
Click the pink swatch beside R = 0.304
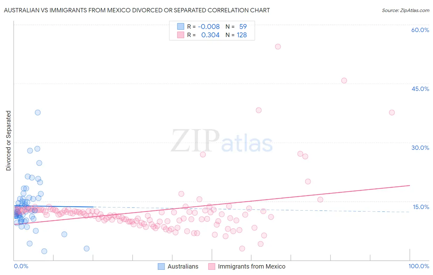point(180,35)
